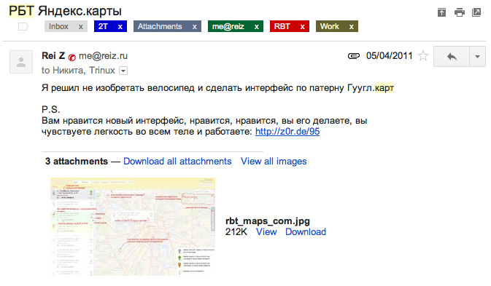Remove the Attachments label with its x
This screenshot has width=491, height=286.
195,26
